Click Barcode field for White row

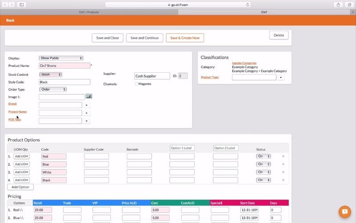tap(139, 172)
